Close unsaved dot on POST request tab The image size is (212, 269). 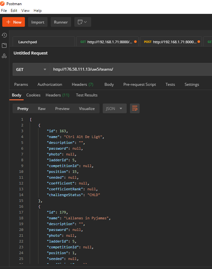point(199,42)
